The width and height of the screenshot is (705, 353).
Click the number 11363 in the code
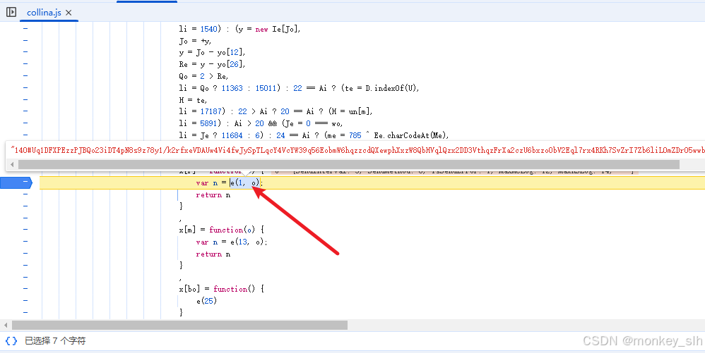point(232,88)
